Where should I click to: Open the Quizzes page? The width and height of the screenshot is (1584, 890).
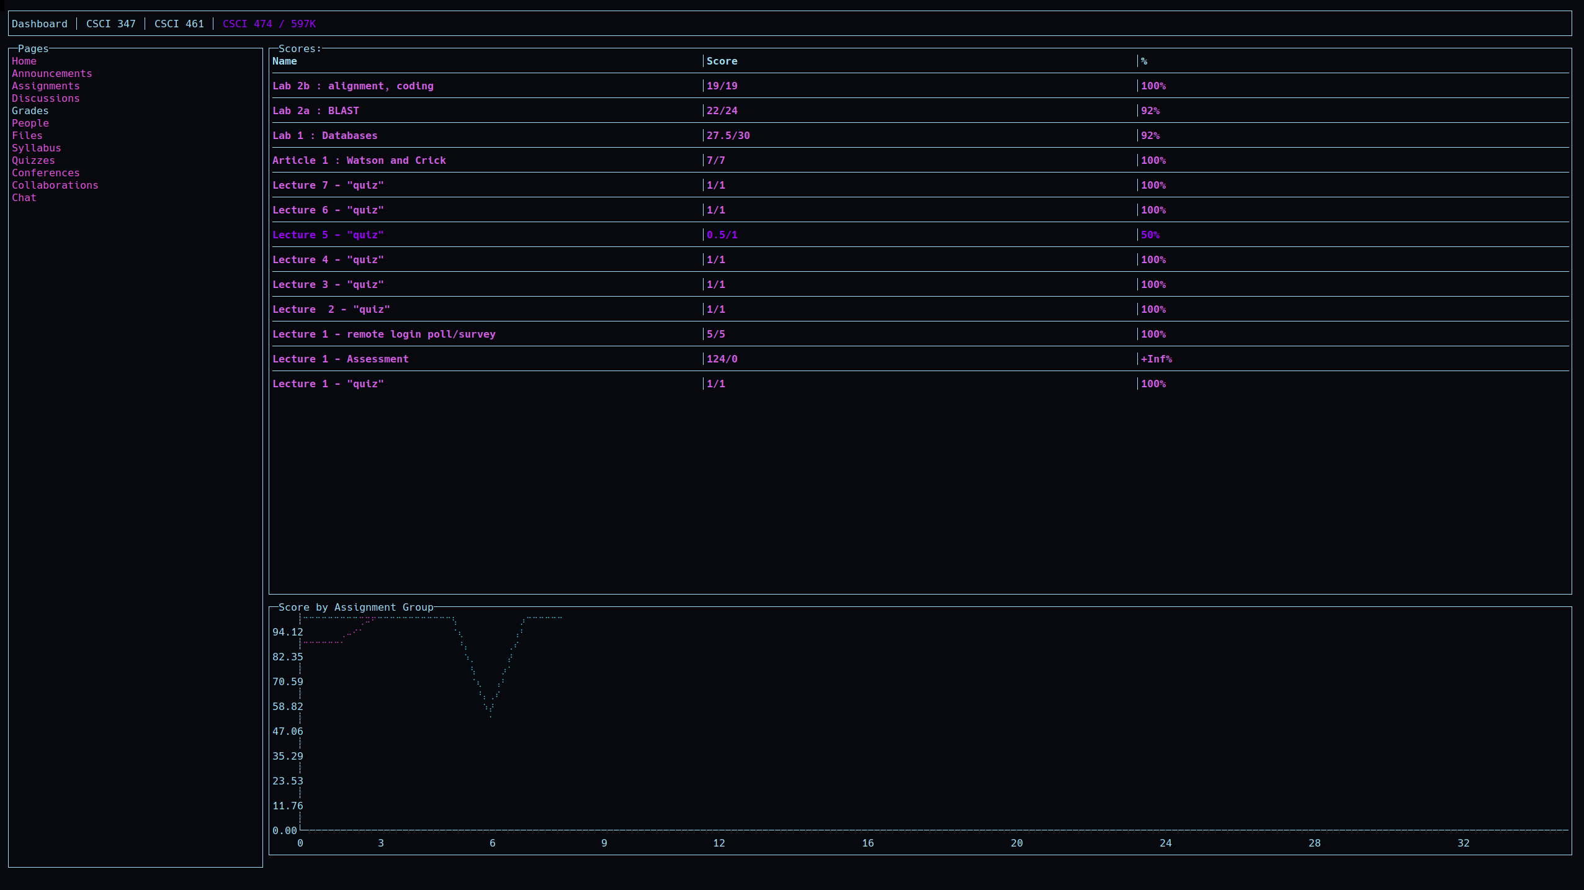click(33, 160)
